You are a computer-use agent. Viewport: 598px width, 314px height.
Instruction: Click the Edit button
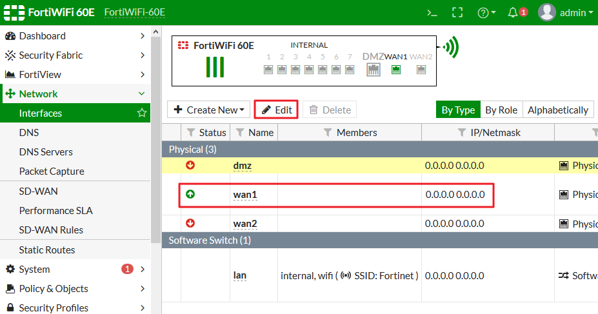(x=276, y=110)
